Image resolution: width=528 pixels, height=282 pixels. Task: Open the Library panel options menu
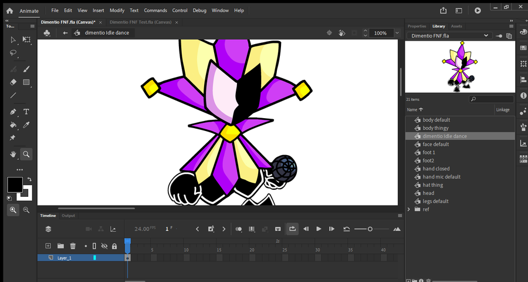click(511, 26)
